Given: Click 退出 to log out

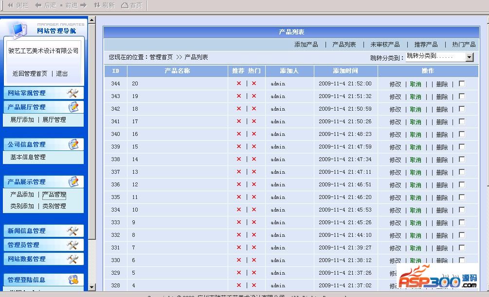Looking at the screenshot, I should [x=62, y=73].
